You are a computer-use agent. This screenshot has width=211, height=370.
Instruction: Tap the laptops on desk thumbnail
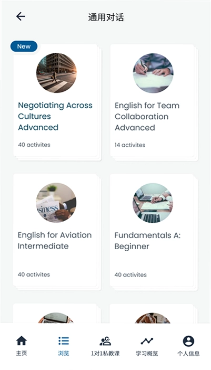click(x=153, y=203)
